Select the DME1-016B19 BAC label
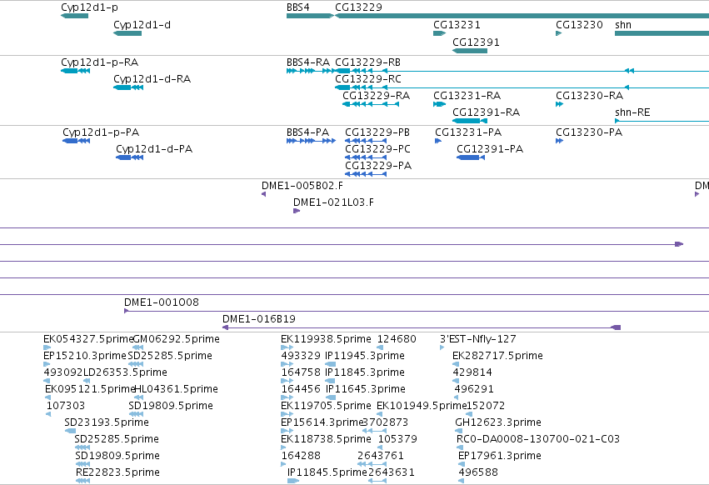The width and height of the screenshot is (709, 485). click(x=259, y=319)
